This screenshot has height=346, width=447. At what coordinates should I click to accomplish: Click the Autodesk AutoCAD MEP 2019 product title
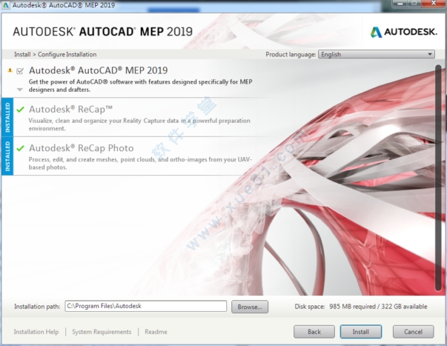(x=99, y=70)
